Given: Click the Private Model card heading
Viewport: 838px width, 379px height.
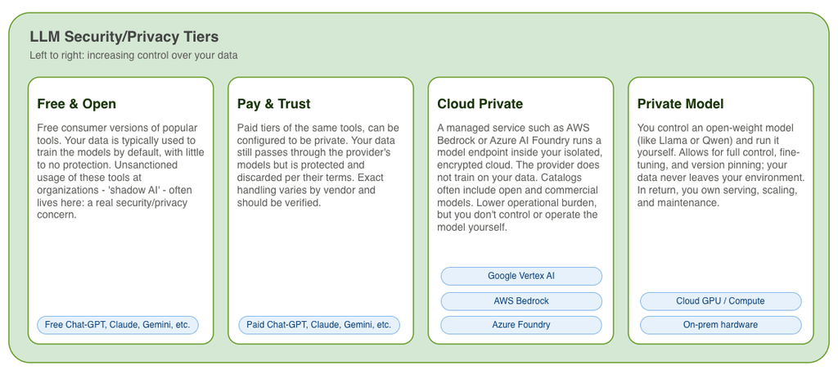Looking at the screenshot, I should tap(680, 104).
